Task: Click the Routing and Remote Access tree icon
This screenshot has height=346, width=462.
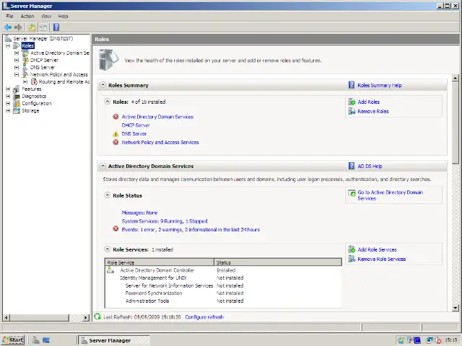Action: (34, 81)
